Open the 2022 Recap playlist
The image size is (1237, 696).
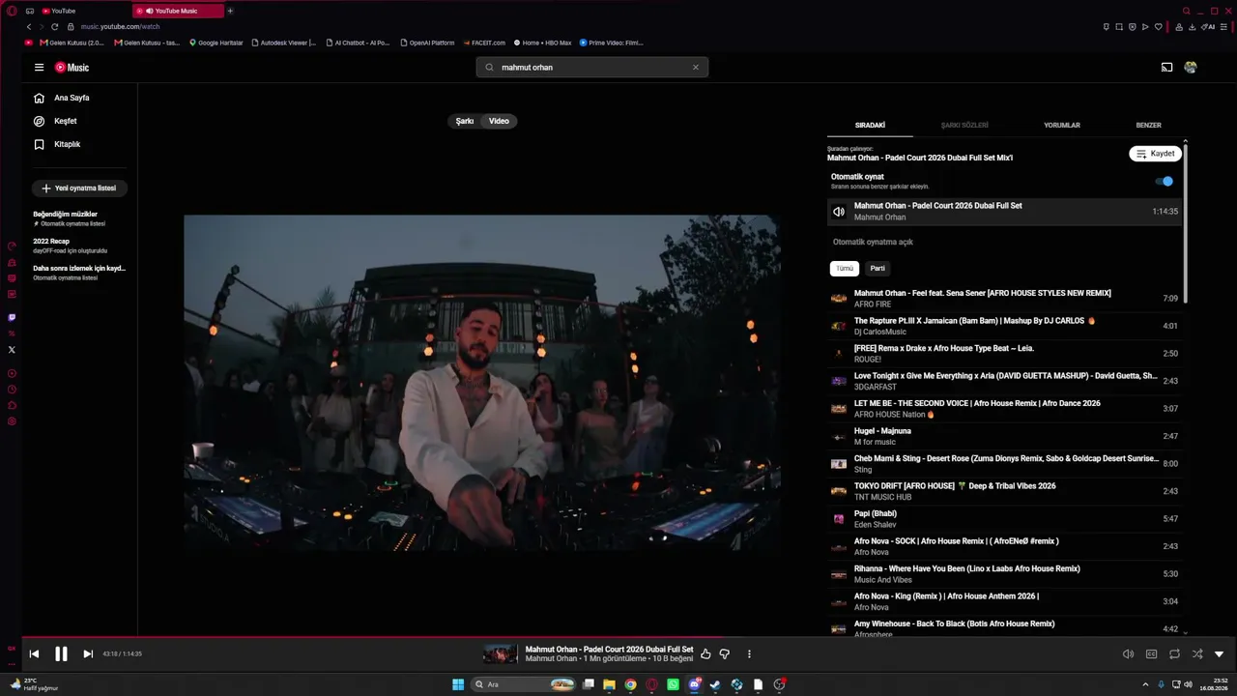coord(71,246)
